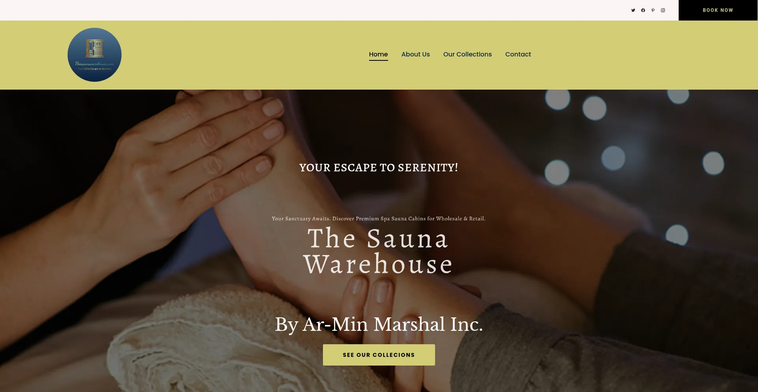Click the blurred bokeh lights in background
Viewport: 758px width, 392px height.
pyautogui.click(x=632, y=158)
